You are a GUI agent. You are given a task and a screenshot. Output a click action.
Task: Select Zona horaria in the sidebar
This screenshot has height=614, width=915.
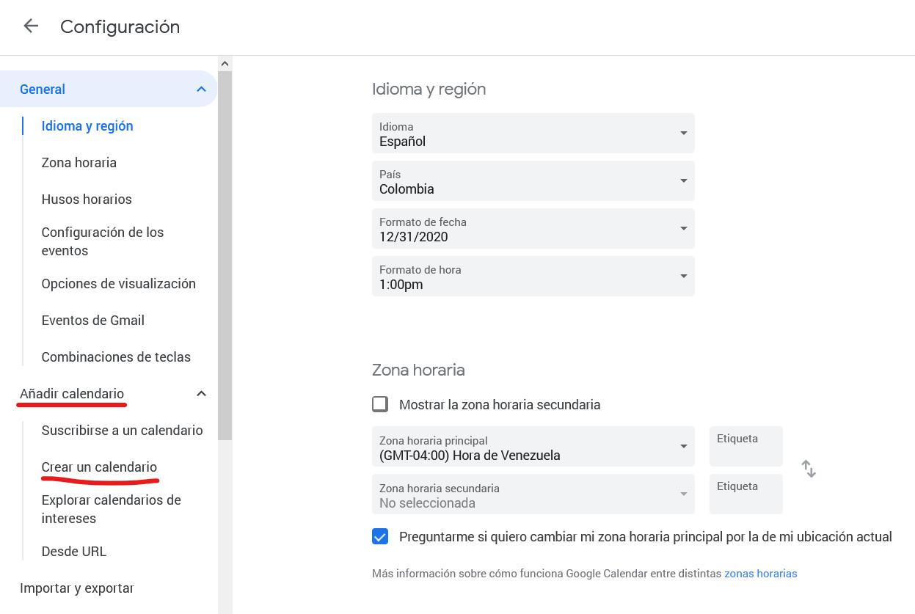point(79,163)
